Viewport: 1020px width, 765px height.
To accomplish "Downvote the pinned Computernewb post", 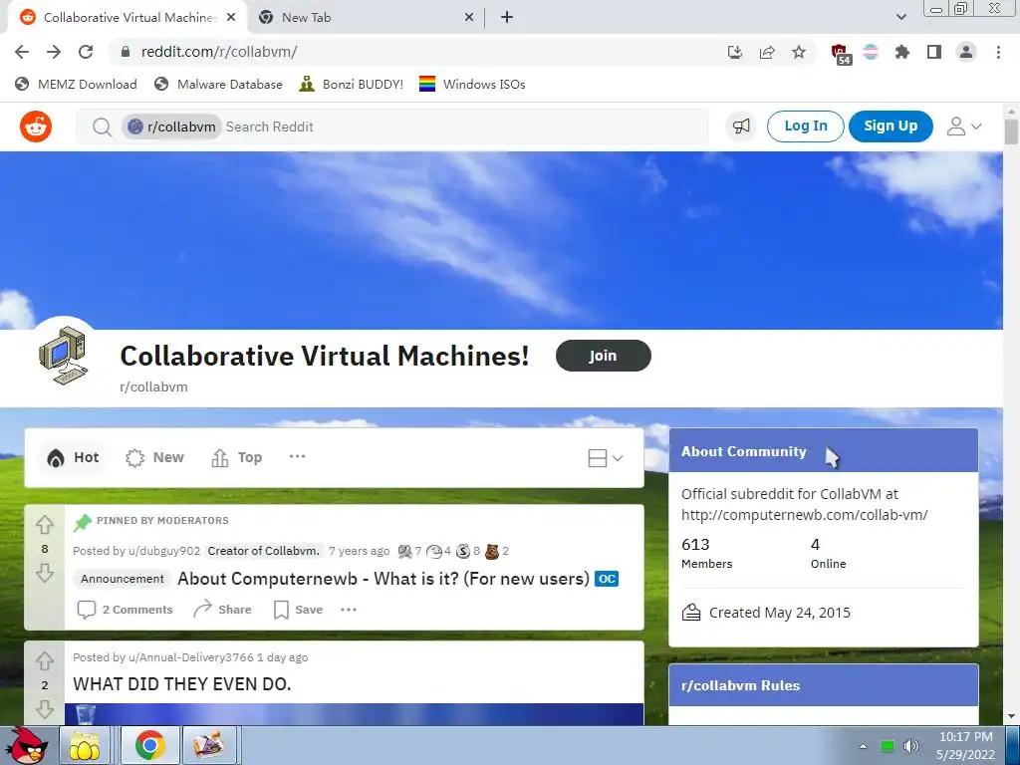I will coord(44,573).
